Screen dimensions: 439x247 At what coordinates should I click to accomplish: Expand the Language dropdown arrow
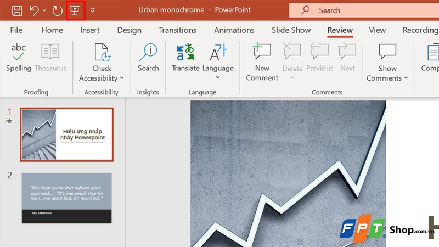click(218, 77)
